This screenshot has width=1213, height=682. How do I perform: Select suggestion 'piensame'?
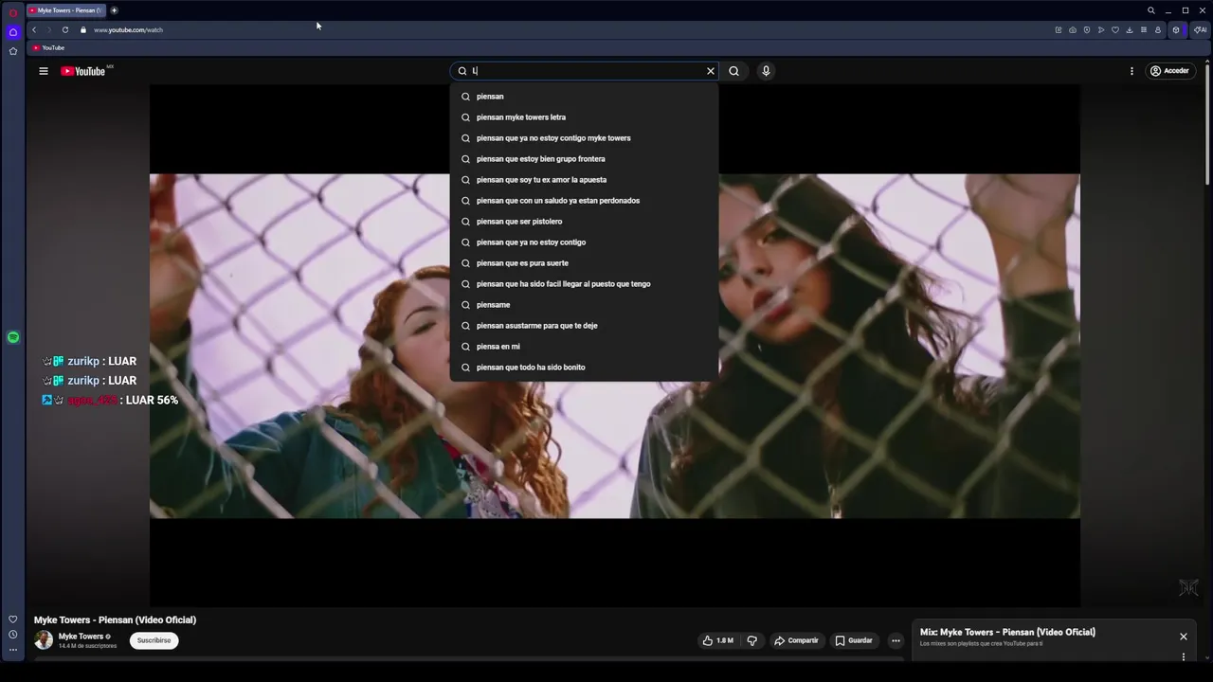[584, 305]
